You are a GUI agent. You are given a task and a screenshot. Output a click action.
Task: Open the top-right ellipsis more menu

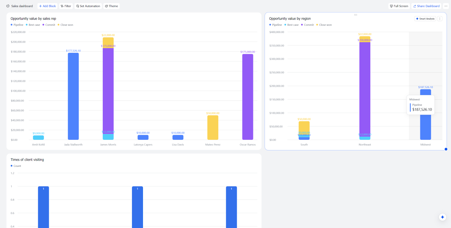click(x=446, y=6)
